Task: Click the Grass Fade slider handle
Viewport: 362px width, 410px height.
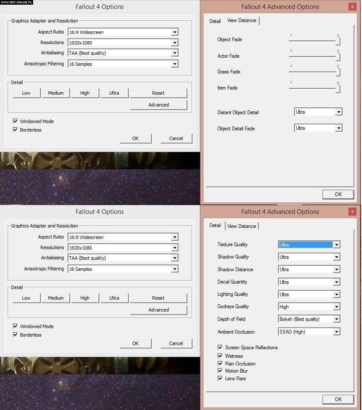Action: click(338, 72)
